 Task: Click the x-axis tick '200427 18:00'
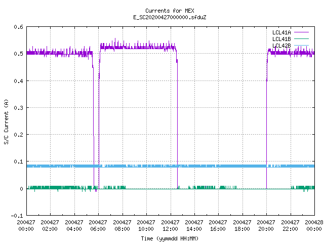tap(242, 225)
